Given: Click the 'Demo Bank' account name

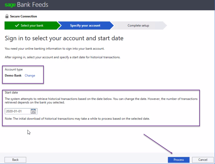Looking at the screenshot, I should click(x=13, y=75).
